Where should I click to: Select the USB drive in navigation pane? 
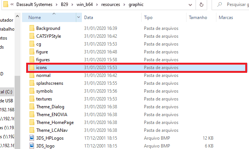6,100
